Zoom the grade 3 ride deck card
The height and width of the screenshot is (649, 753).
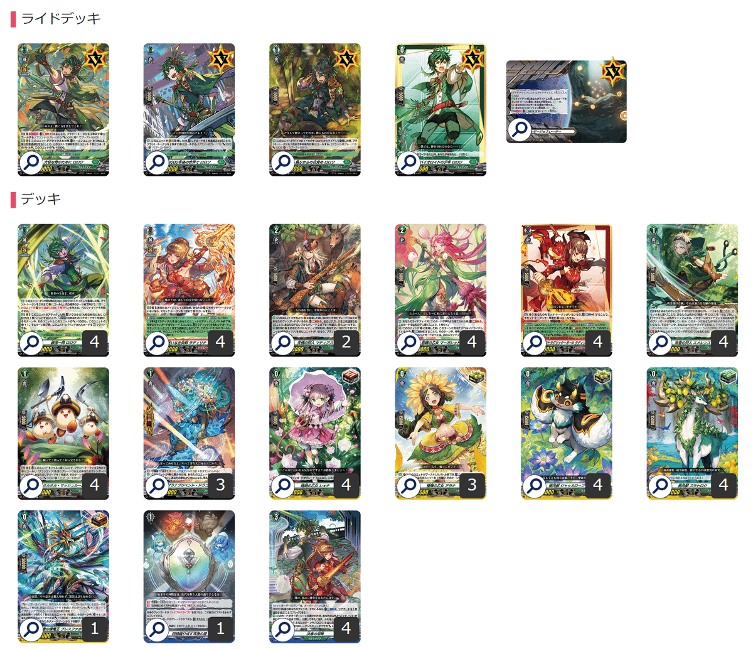(x=31, y=162)
